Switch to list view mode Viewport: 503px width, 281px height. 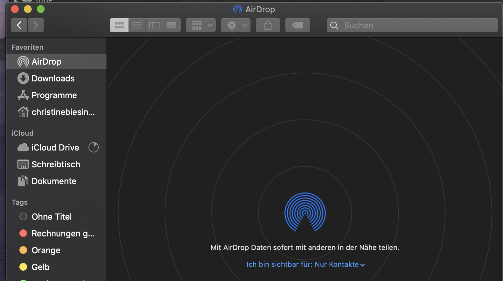tap(137, 25)
